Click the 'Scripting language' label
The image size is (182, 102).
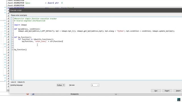16,85
